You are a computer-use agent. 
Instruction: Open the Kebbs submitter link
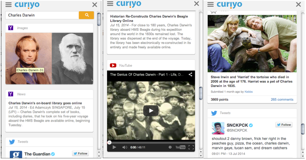248,92
